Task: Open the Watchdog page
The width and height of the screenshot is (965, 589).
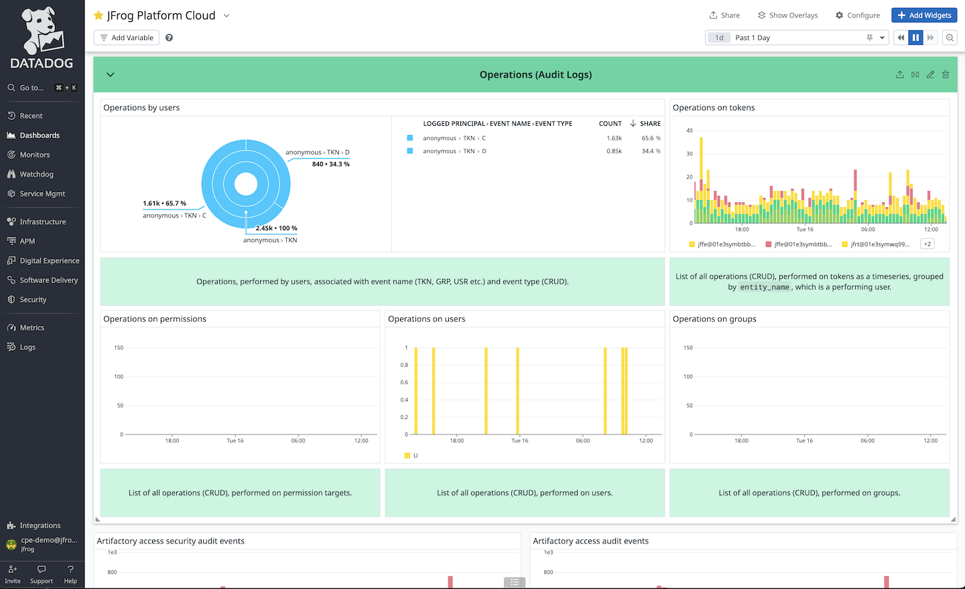Action: [x=34, y=173]
